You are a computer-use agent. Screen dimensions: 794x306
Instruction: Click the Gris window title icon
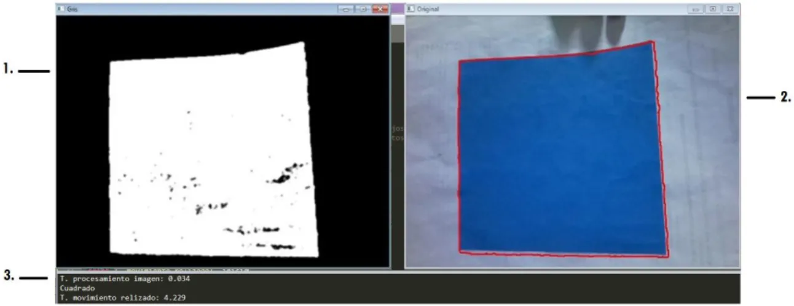click(60, 9)
